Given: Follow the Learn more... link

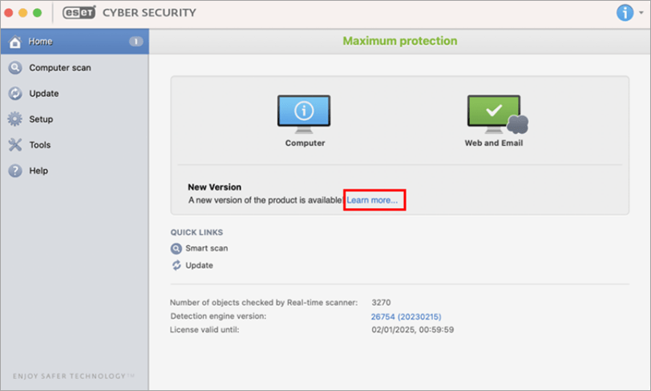Looking at the screenshot, I should click(x=372, y=200).
